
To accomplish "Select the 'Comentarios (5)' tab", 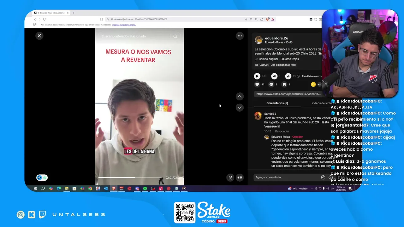I will click(277, 103).
